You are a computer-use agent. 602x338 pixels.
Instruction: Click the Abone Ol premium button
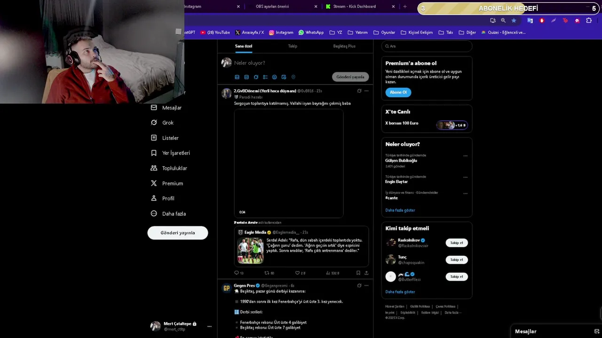[x=398, y=92]
